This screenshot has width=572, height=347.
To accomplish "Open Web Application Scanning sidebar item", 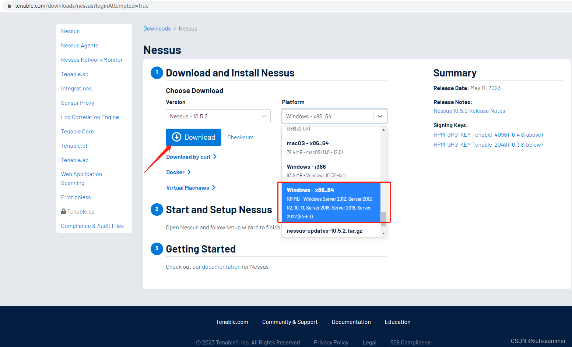I will tap(81, 179).
